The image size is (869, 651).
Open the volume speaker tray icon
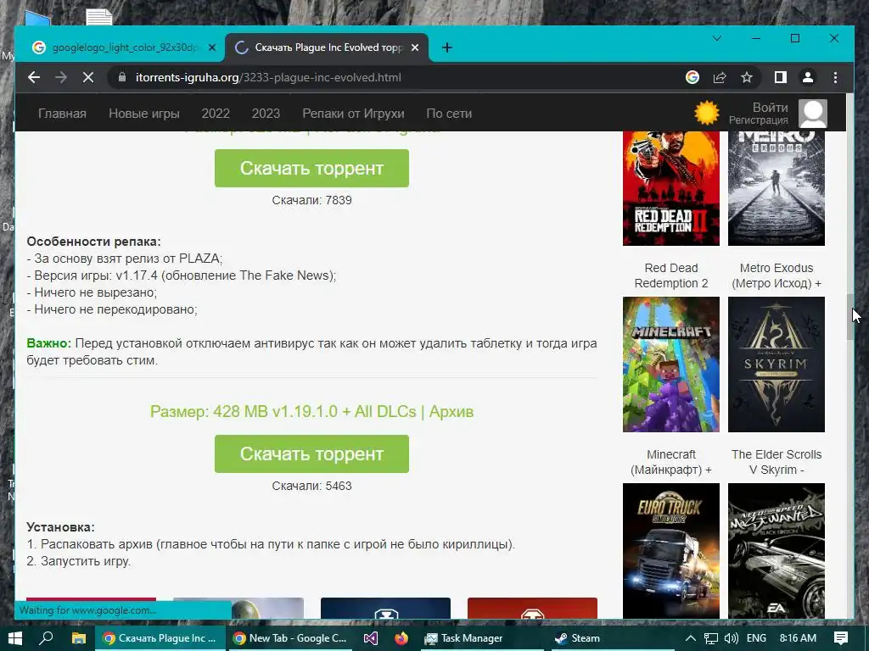click(732, 638)
